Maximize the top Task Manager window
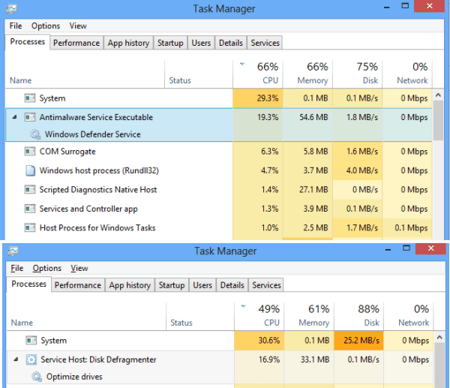 point(405,6)
